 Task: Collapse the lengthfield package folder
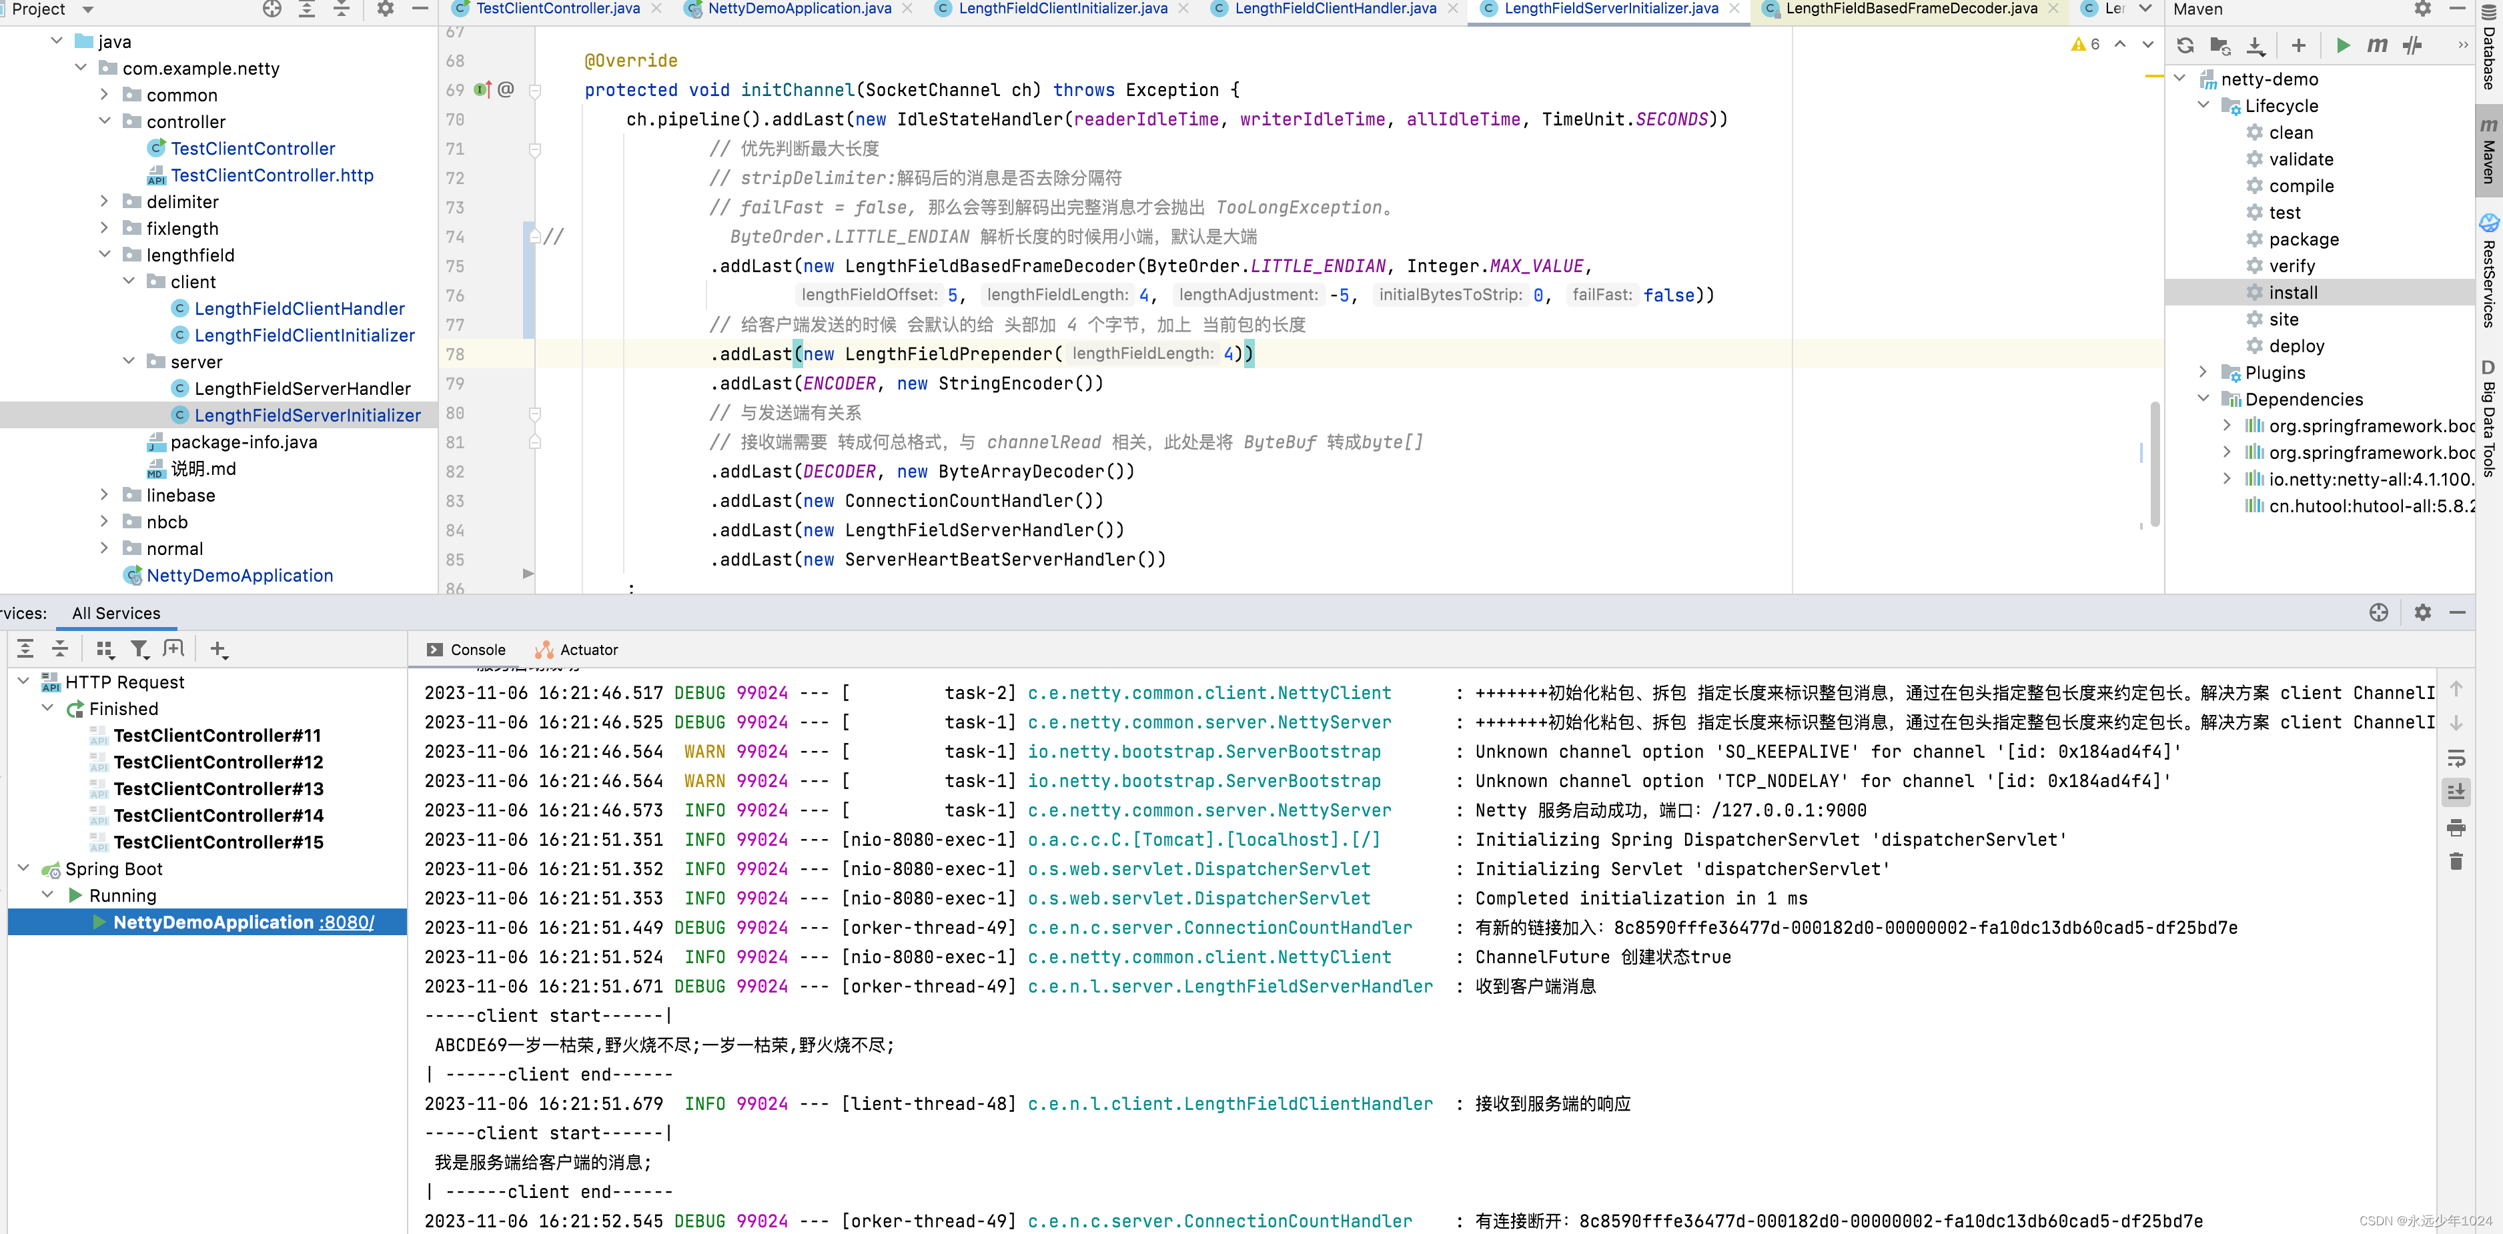105,255
